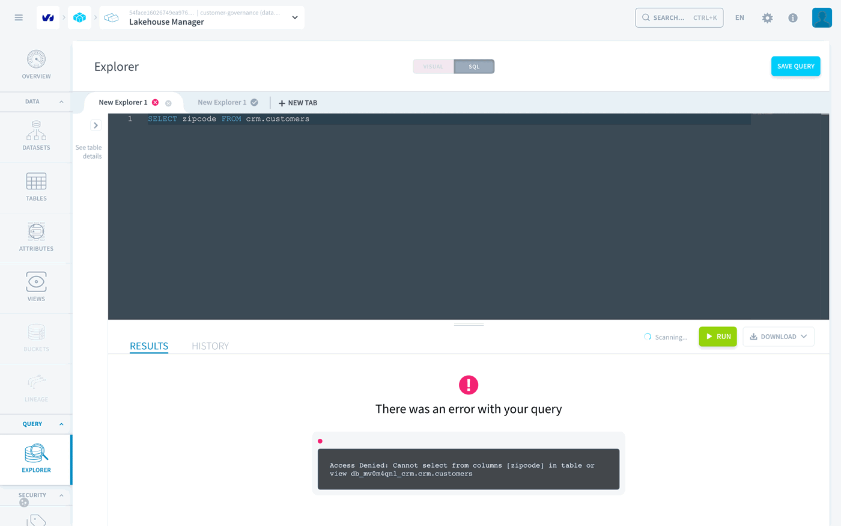Click the SAVE QUERY button
This screenshot has width=841, height=526.
795,66
